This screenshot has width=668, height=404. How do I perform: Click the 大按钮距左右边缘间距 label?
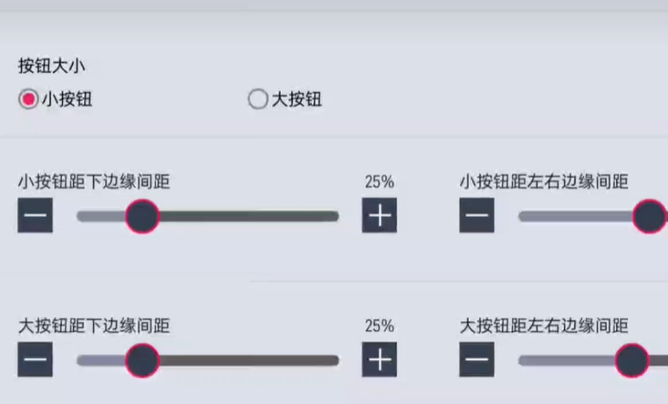pos(544,326)
